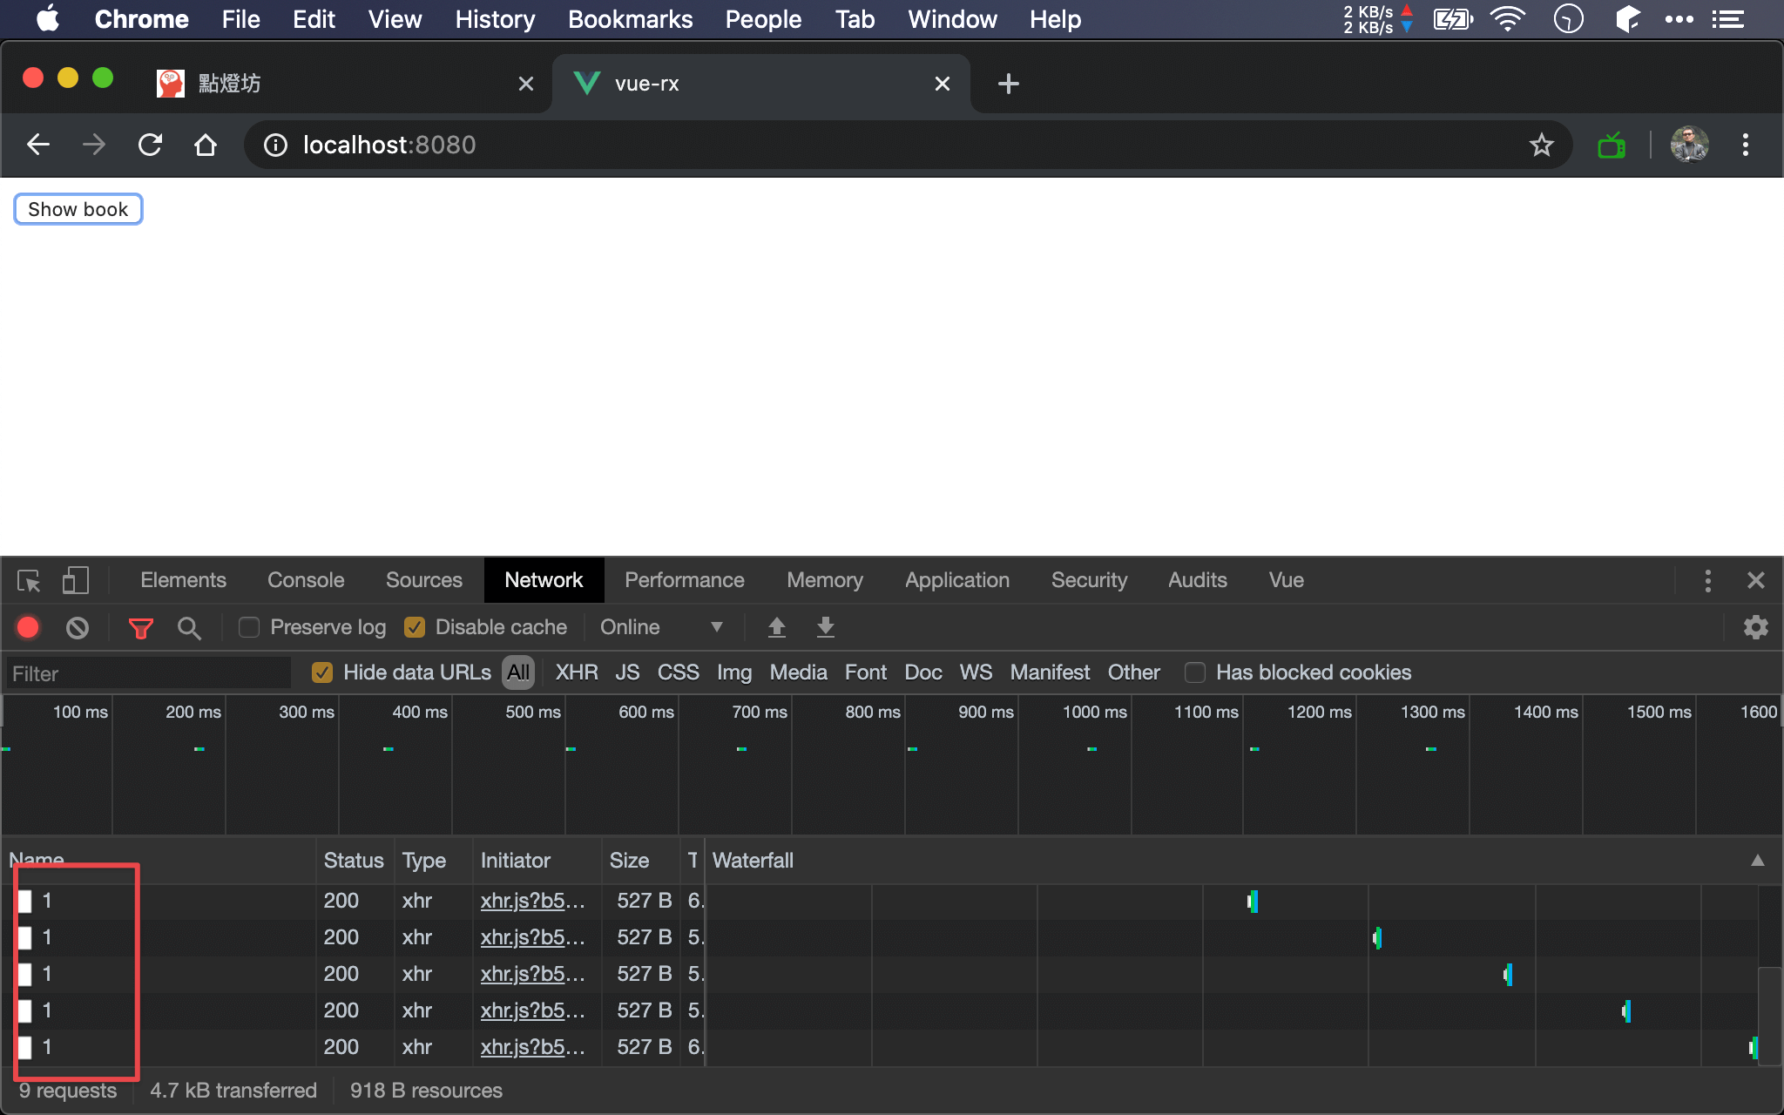Go back with the browser back arrow
The image size is (1784, 1115).
click(38, 145)
